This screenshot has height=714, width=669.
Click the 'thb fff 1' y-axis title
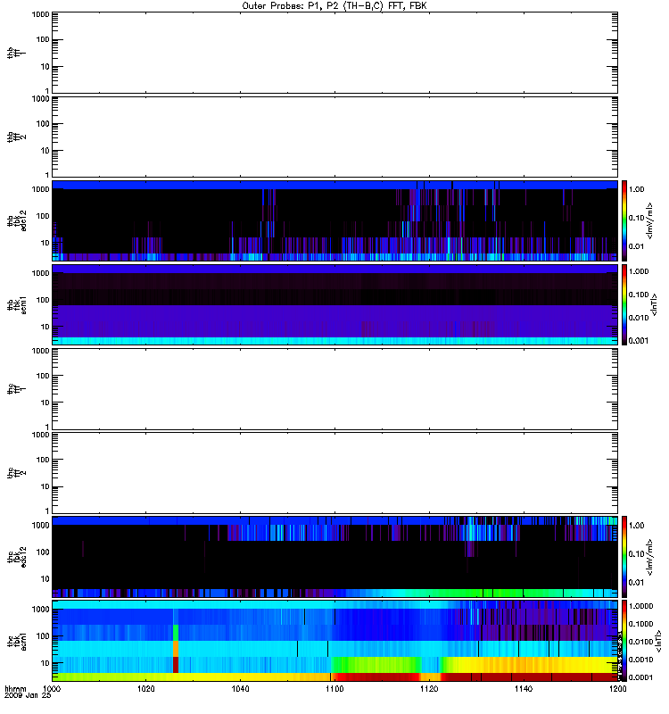(16, 53)
